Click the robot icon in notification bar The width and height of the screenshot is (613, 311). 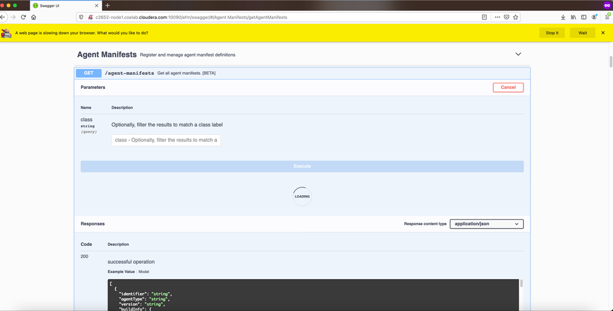point(6,33)
